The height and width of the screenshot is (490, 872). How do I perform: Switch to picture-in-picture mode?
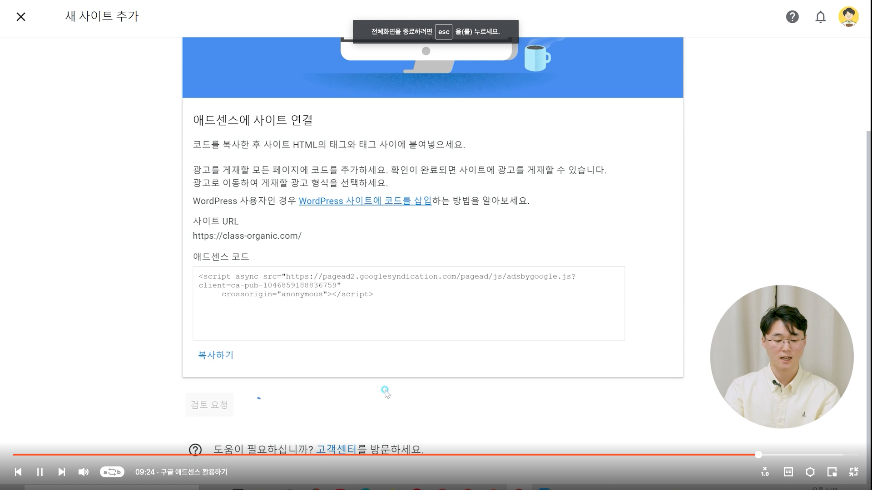[x=832, y=472]
